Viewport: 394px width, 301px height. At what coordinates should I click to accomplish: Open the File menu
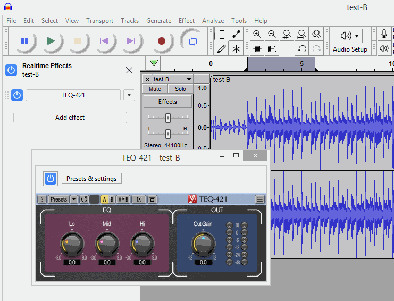point(11,21)
